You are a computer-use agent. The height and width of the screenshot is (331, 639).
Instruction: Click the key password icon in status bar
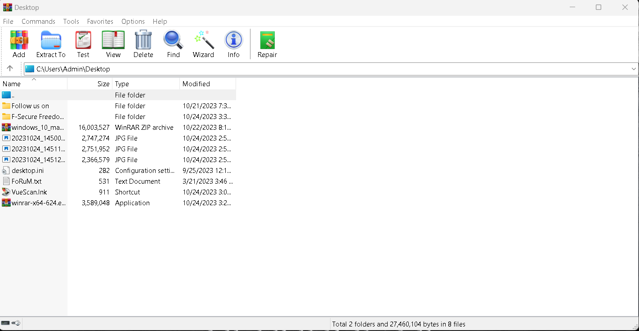click(16, 323)
